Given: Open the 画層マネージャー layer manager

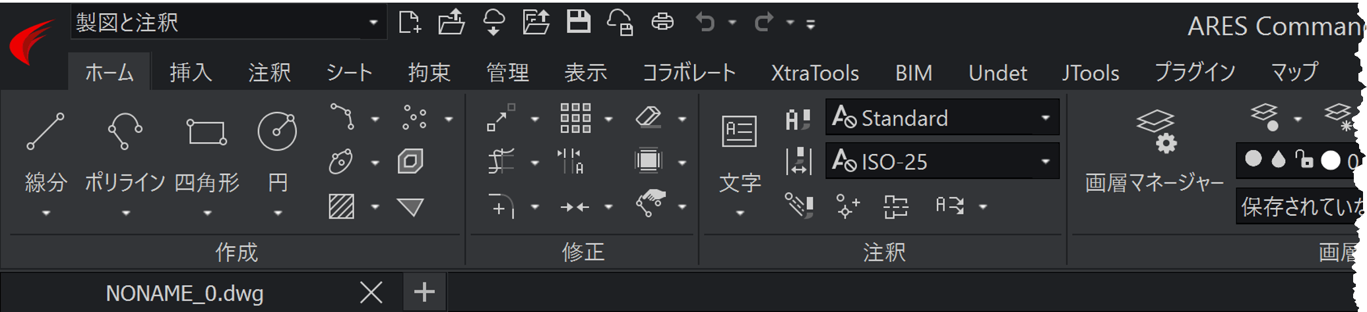Looking at the screenshot, I should coord(1155,151).
